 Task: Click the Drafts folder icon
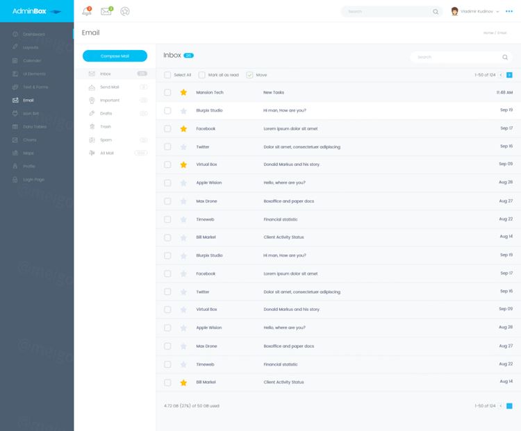pos(92,113)
